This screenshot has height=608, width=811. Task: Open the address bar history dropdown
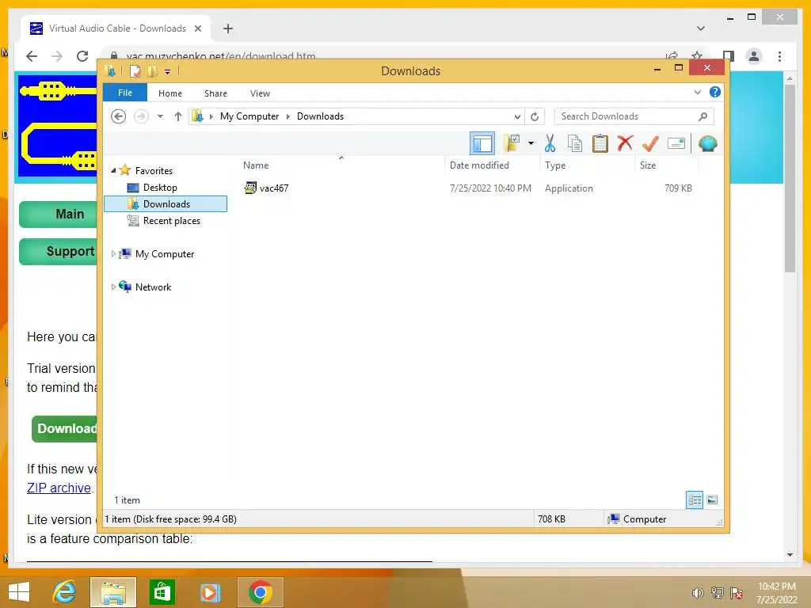516,116
